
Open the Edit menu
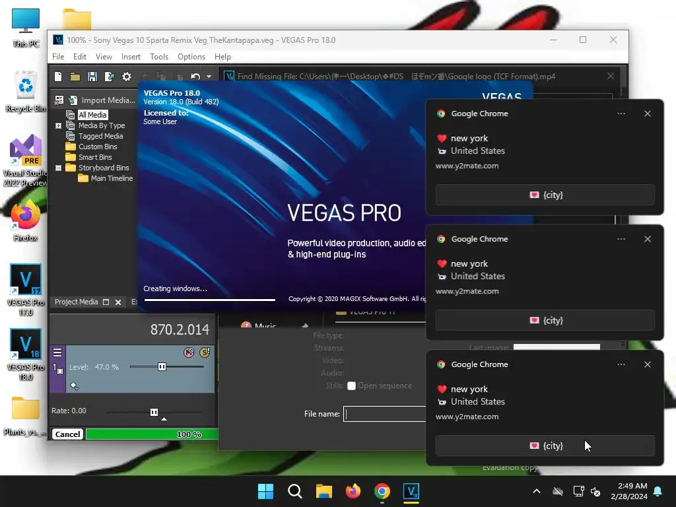tap(80, 57)
